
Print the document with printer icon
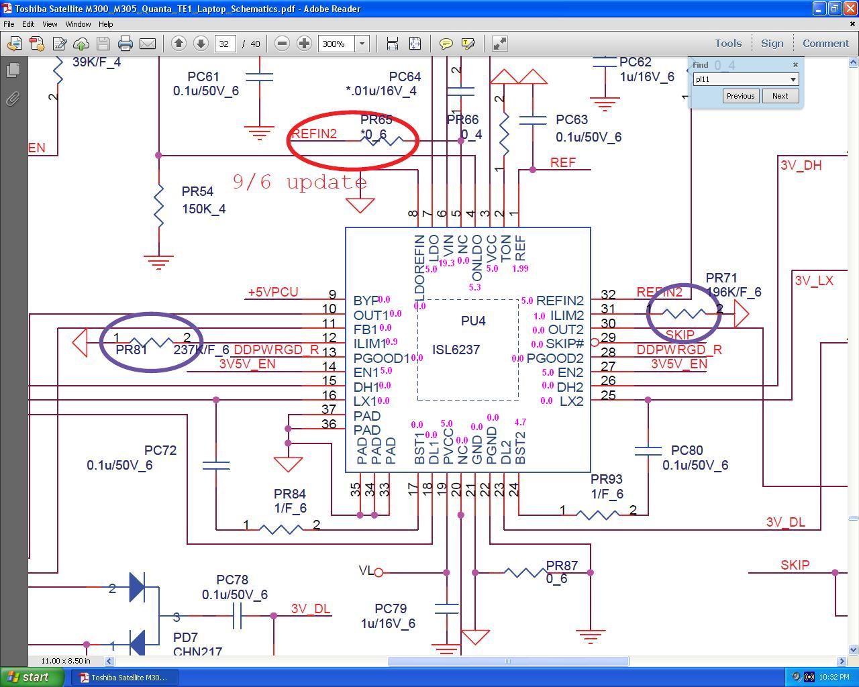(x=125, y=44)
